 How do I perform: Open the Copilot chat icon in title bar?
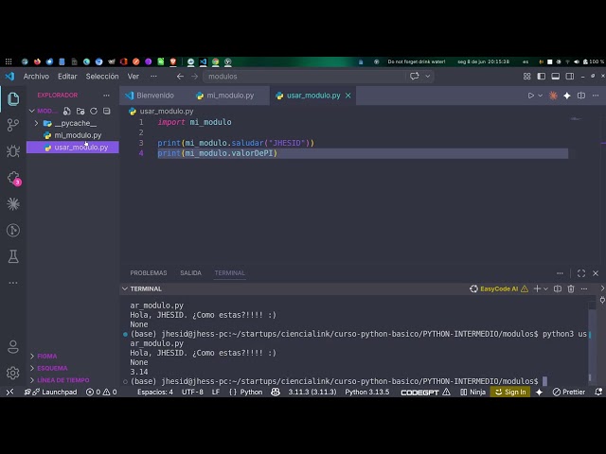(x=415, y=76)
